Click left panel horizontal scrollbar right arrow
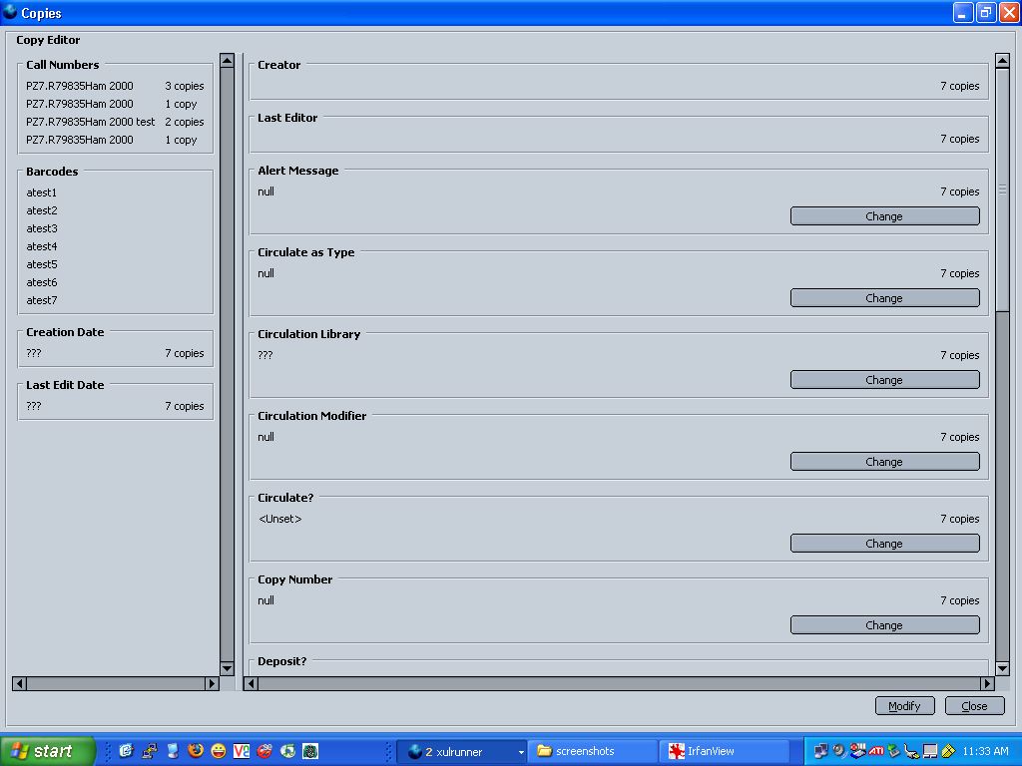Viewport: 1022px width, 766px height. pyautogui.click(x=212, y=683)
